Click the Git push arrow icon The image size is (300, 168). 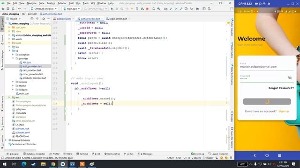(x=181, y=9)
